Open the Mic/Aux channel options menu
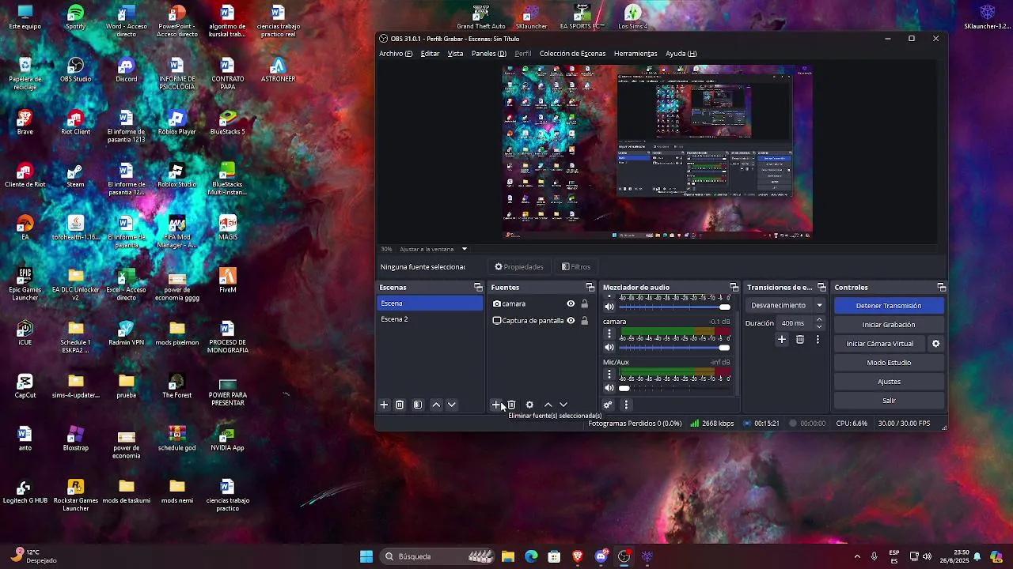 pos(609,375)
